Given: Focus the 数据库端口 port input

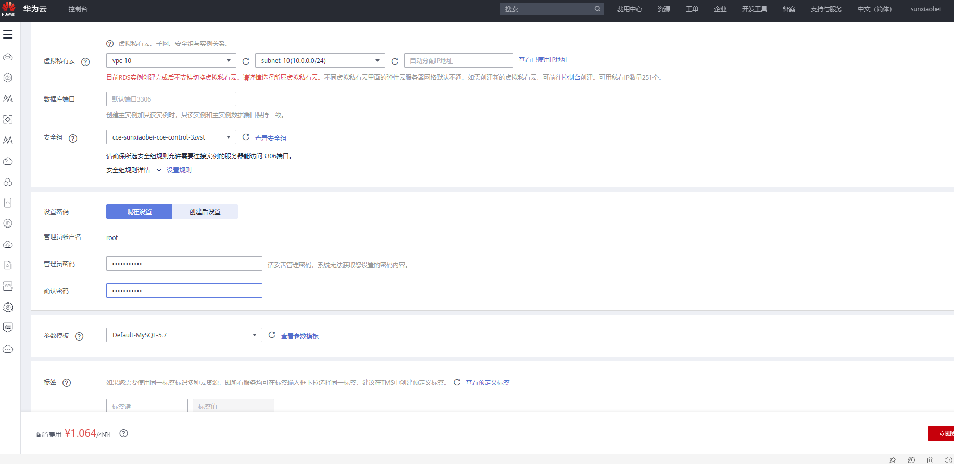Looking at the screenshot, I should (171, 99).
